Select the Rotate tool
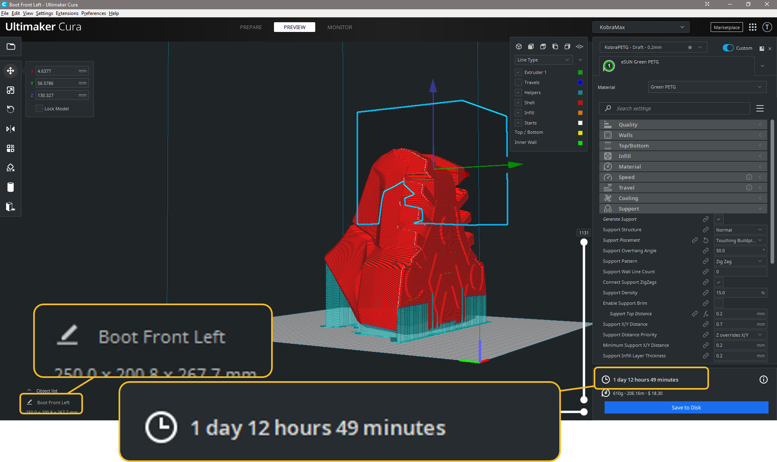 pyautogui.click(x=11, y=110)
